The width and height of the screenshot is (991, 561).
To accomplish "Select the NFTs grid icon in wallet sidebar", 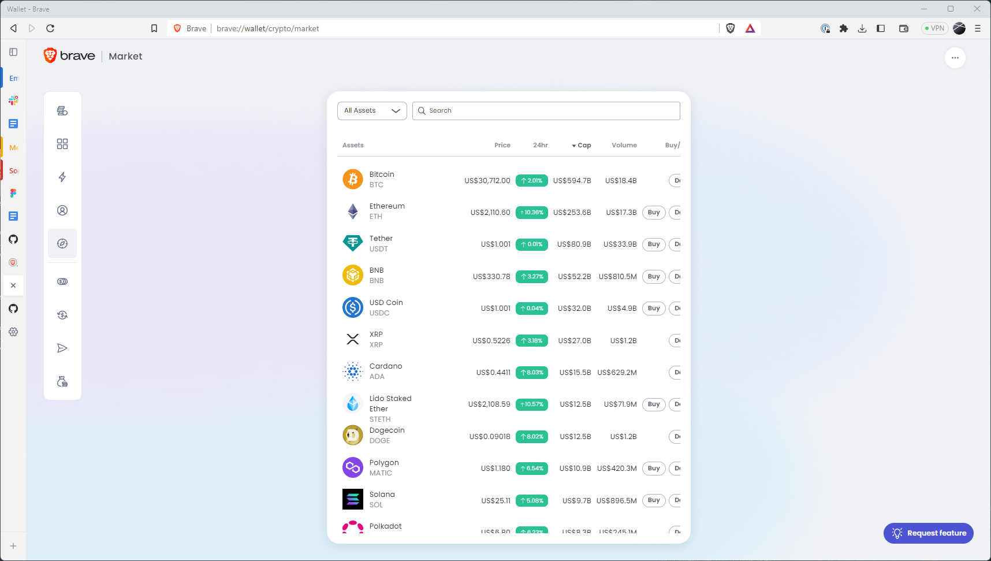I will coord(62,144).
